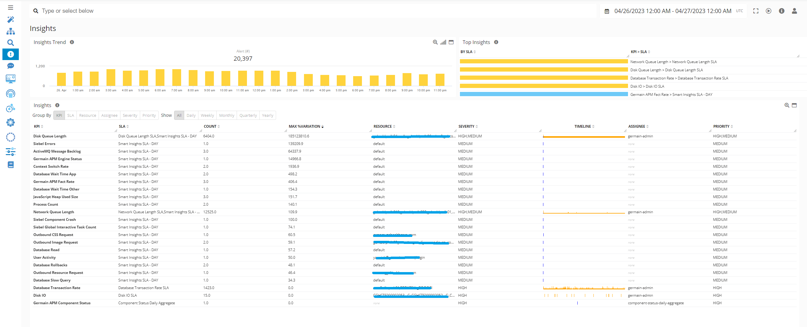
Task: Click the chat bubble icon in the sidebar
Action: click(11, 66)
